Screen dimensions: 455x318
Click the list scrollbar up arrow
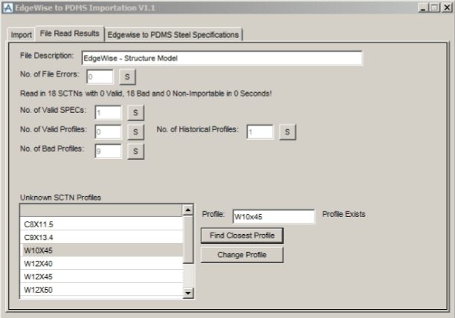pyautogui.click(x=188, y=210)
